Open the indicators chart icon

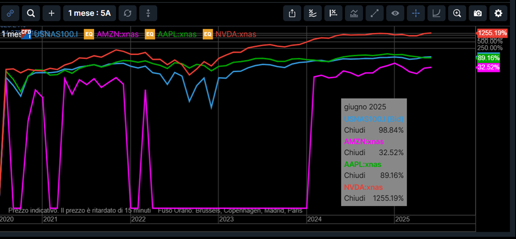pyautogui.click(x=354, y=13)
